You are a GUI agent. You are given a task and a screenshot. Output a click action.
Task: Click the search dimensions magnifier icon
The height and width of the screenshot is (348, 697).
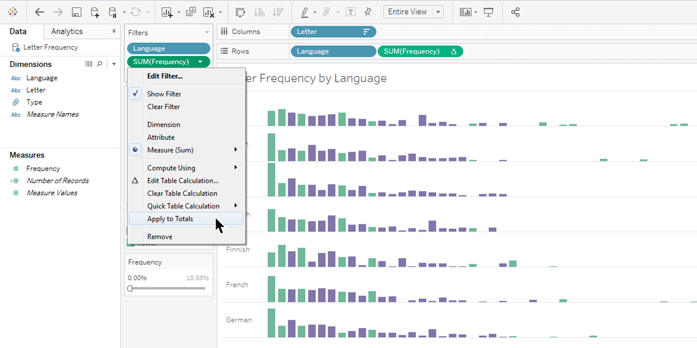tap(100, 64)
